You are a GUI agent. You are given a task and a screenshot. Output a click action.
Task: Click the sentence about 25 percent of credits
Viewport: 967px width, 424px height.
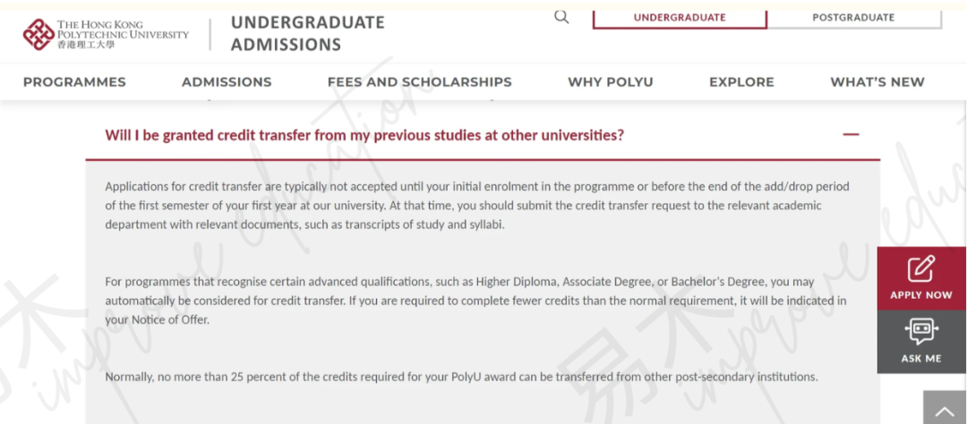(461, 377)
